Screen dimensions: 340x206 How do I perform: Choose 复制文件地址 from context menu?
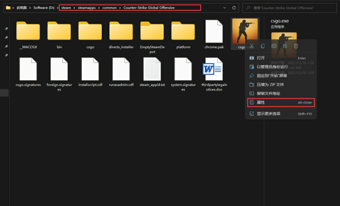pos(281,94)
